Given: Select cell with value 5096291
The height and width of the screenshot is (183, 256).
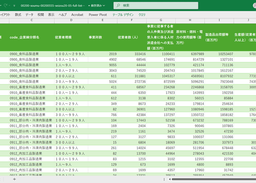Looking at the screenshot, I should (190, 82).
